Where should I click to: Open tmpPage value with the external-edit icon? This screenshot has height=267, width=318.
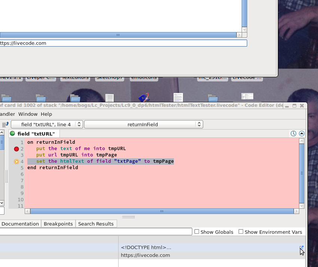pos(301,248)
